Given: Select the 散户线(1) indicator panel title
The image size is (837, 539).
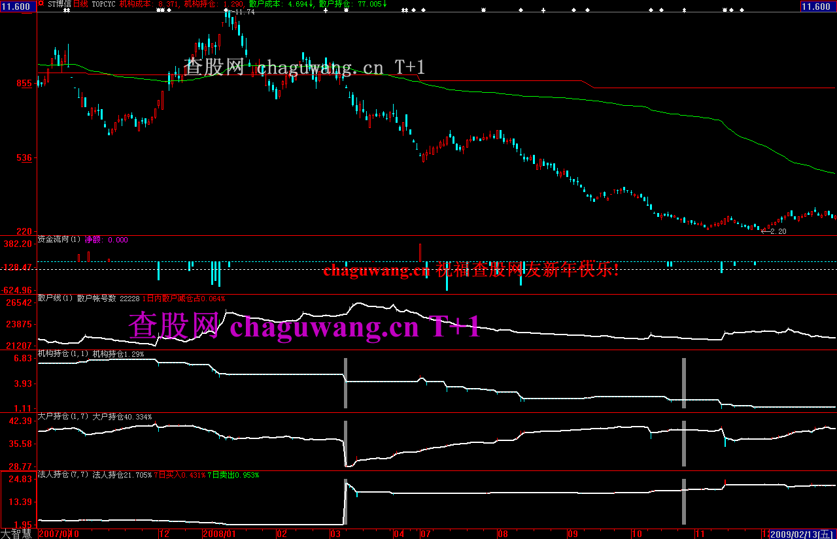Looking at the screenshot, I should click(56, 298).
